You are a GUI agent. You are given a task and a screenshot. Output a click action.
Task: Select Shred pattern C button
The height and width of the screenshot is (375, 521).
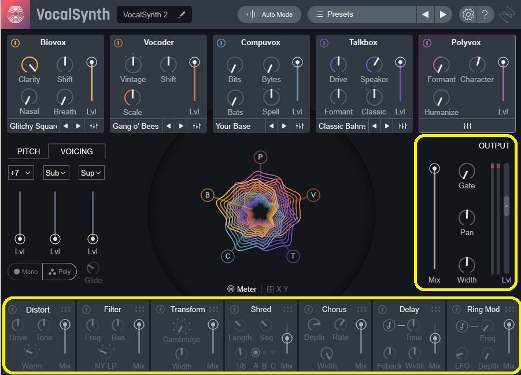(x=273, y=352)
